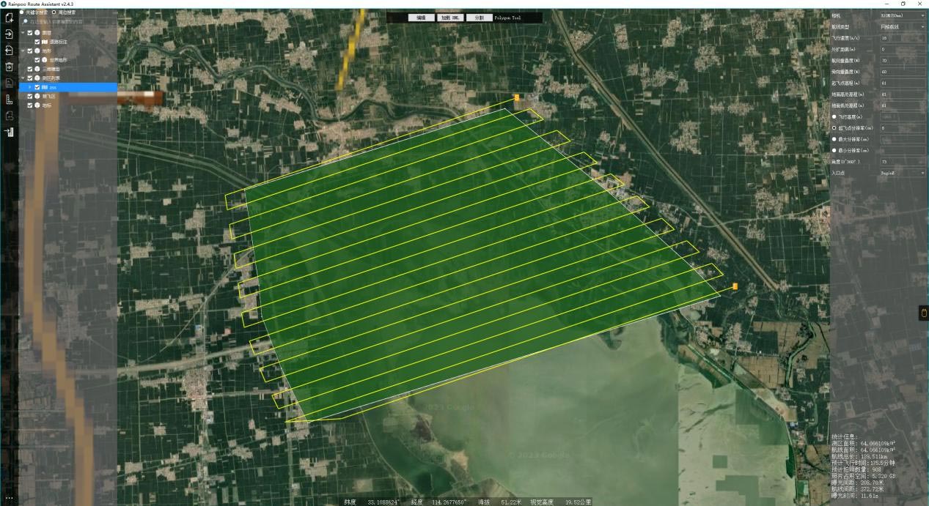The image size is (929, 506).
Task: Select the 最小分辨率(cm) radio button
Action: point(834,150)
